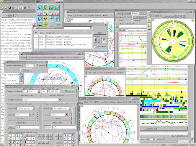The image size is (196, 146).
Task: Click the Sun planet symbol in element set
Action: click(x=10, y=135)
